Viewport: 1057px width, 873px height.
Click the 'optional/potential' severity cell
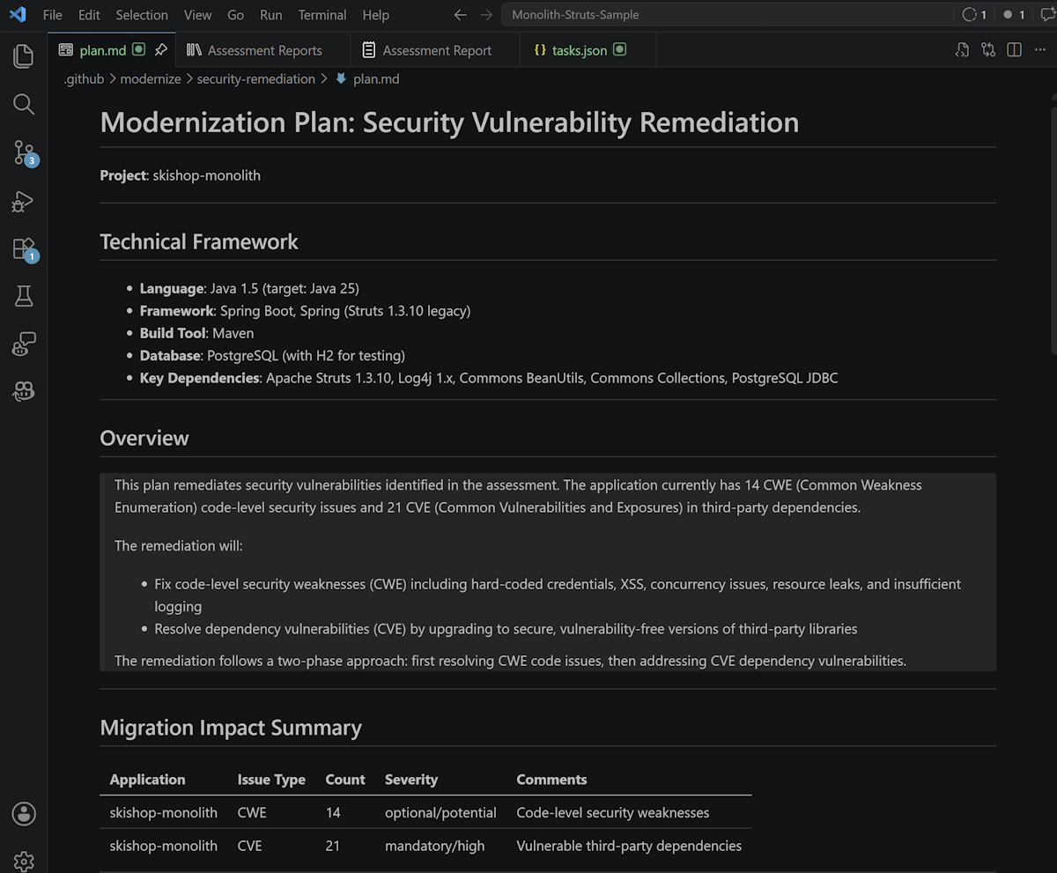click(x=440, y=812)
